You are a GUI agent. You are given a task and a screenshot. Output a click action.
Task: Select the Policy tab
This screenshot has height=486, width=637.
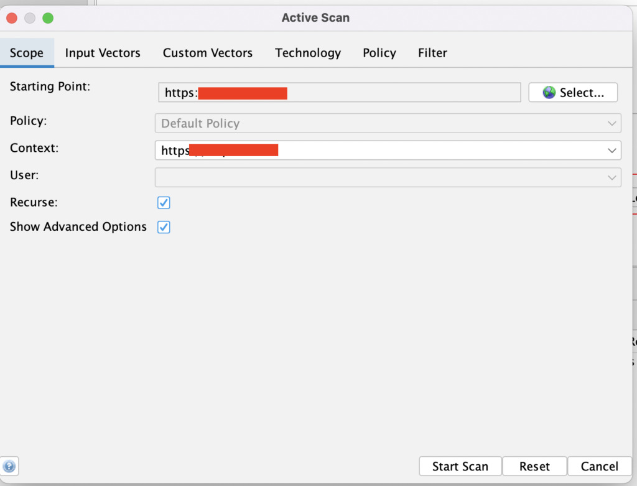(379, 53)
